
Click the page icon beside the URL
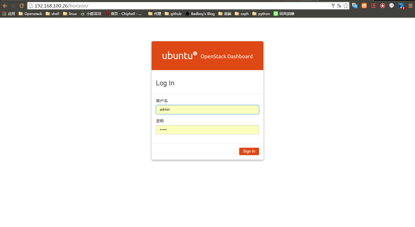(x=31, y=6)
